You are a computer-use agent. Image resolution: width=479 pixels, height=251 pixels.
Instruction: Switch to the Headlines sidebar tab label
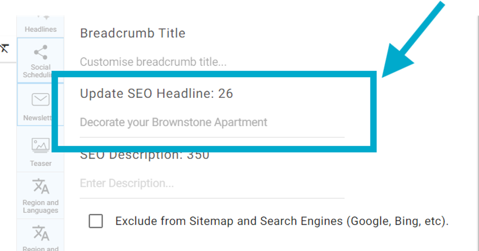point(41,29)
